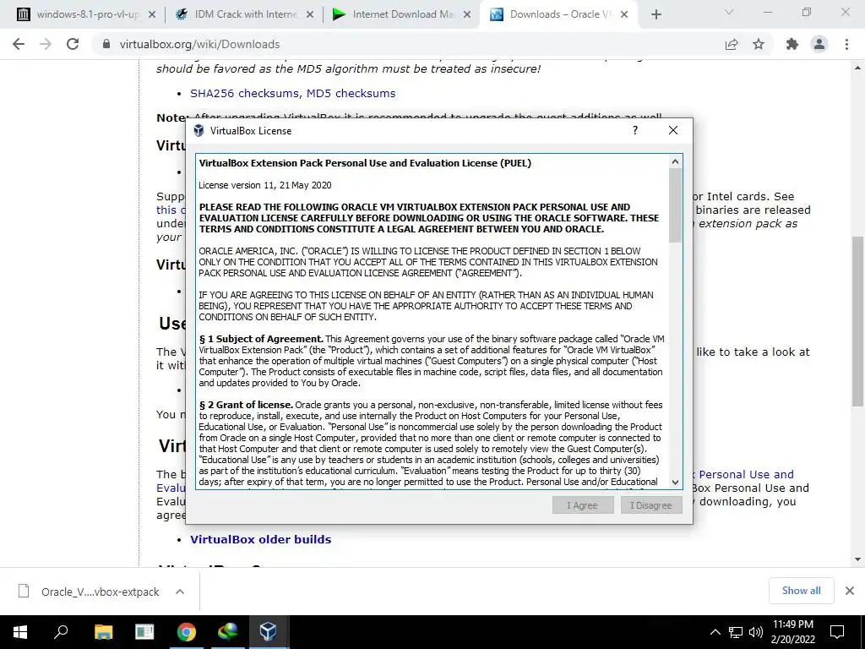Open the taskbar app next to File Explorer

click(x=144, y=631)
